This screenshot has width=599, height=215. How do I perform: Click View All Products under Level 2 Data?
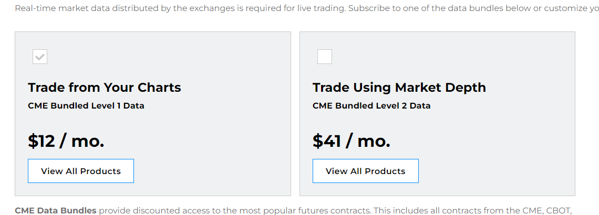(366, 171)
